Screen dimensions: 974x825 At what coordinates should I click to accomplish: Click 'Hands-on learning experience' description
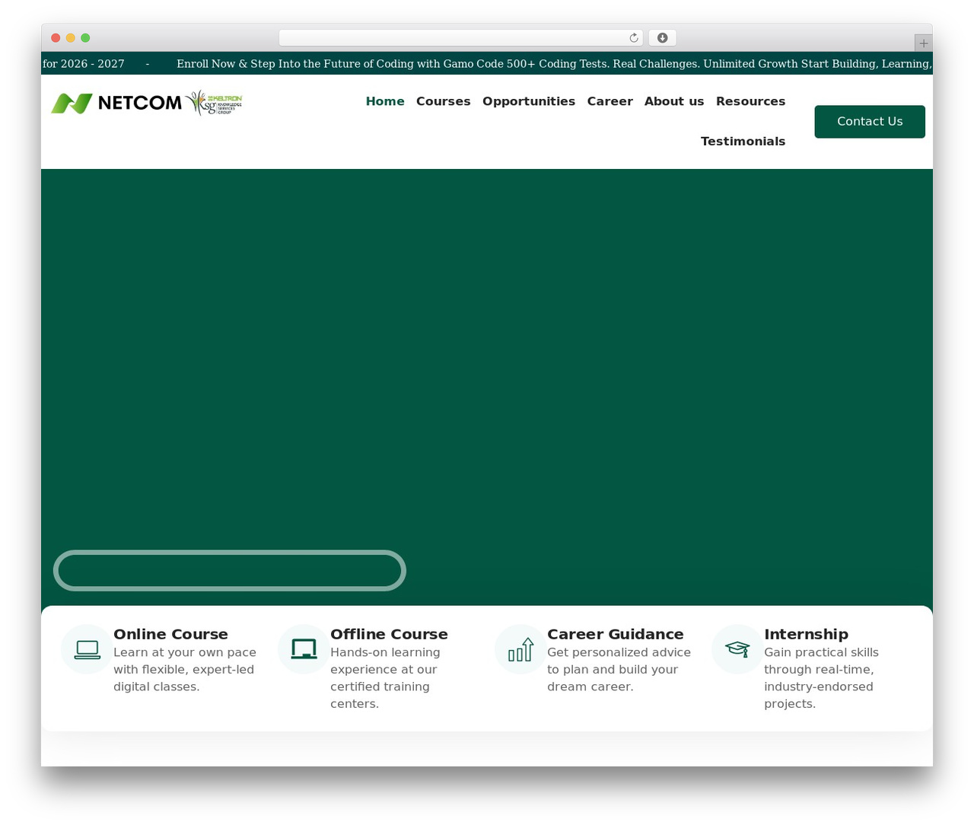(x=385, y=678)
